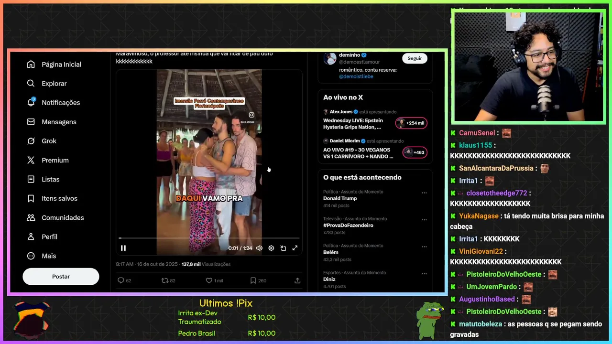Click chat user klaus1155 name
The width and height of the screenshot is (612, 344).
pyautogui.click(x=475, y=145)
